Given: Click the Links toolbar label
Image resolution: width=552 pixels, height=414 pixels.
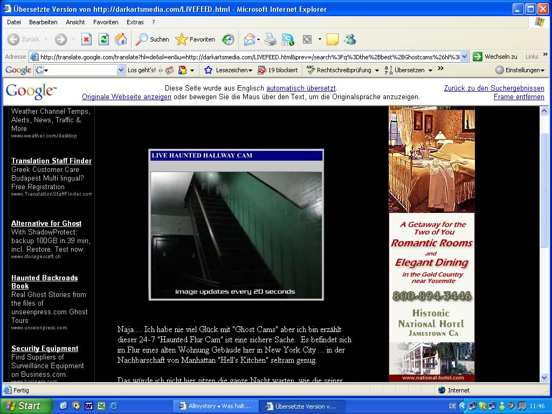Looking at the screenshot, I should (531, 57).
